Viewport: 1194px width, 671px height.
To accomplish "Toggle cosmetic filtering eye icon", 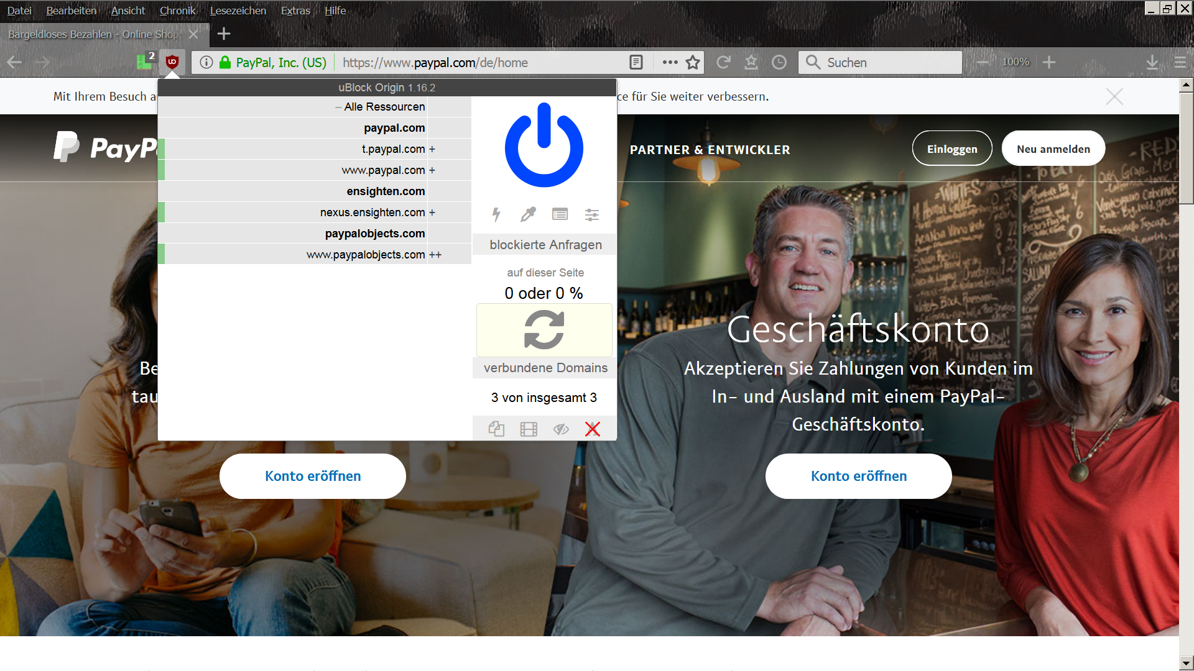I will [x=561, y=429].
